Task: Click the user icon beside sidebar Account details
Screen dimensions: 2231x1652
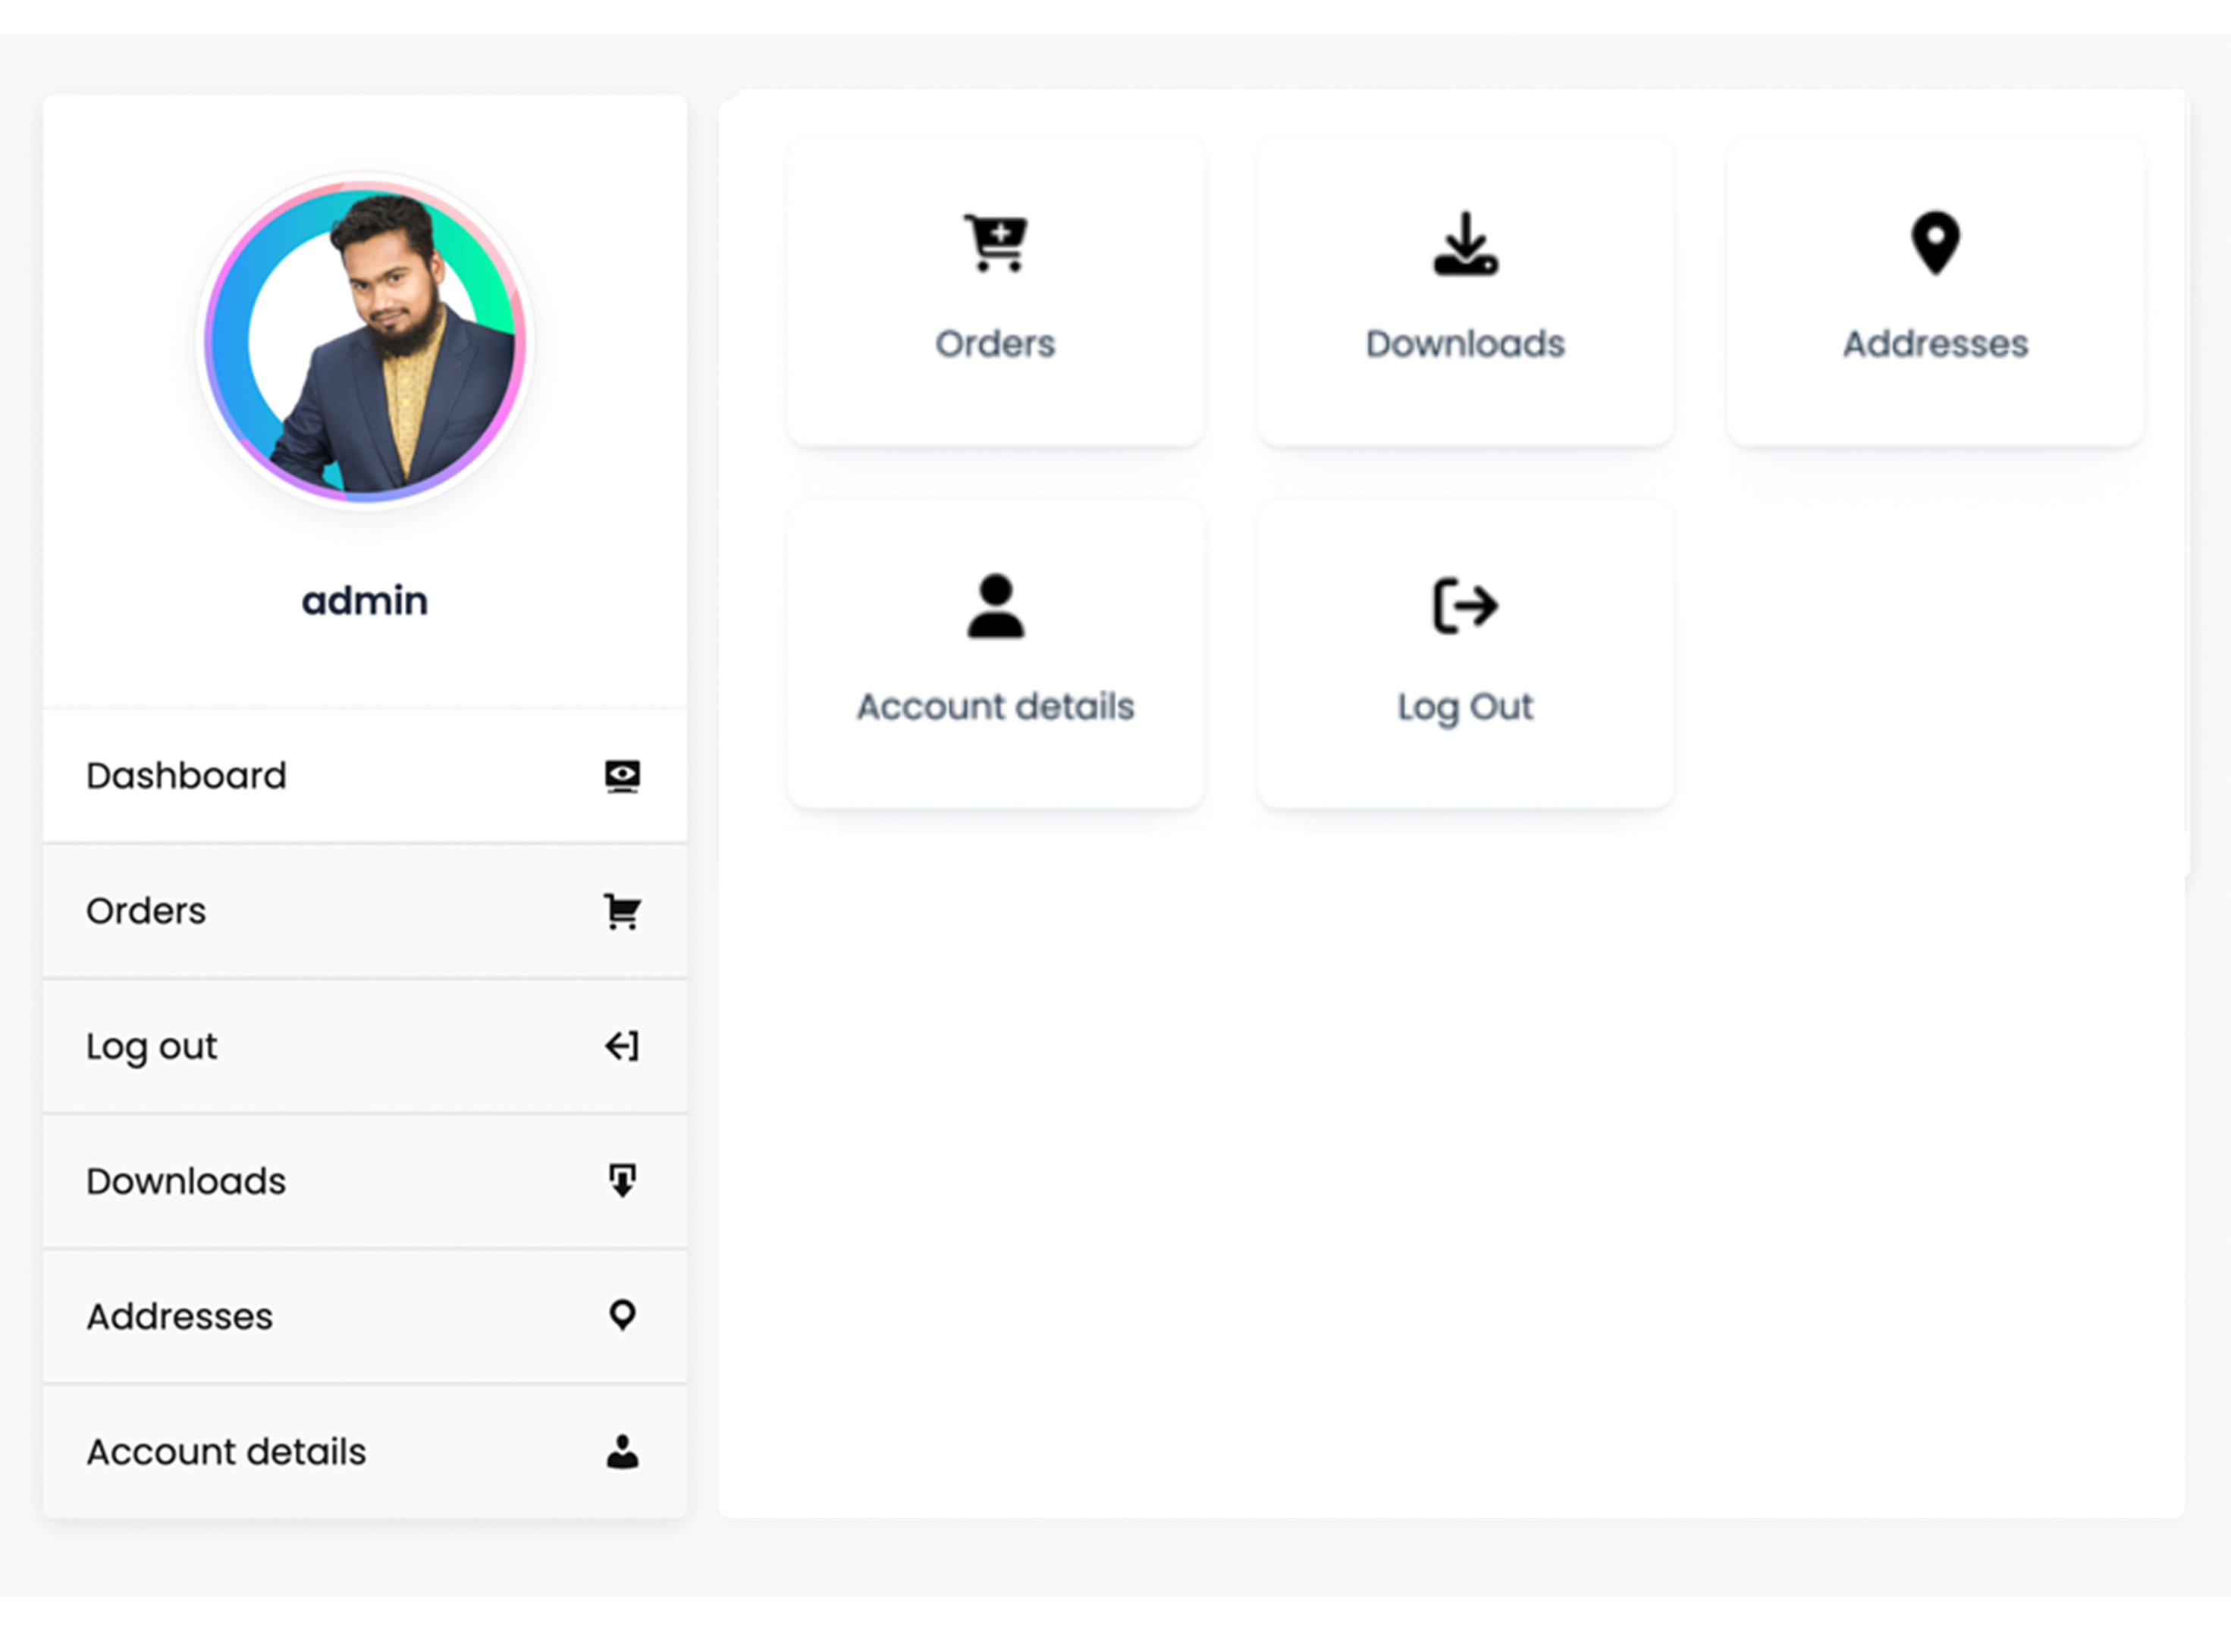Action: [x=622, y=1452]
